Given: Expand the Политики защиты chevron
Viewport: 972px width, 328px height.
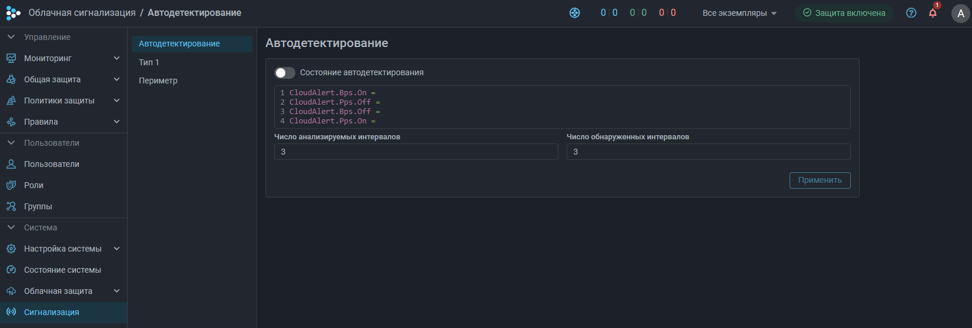Looking at the screenshot, I should [116, 101].
